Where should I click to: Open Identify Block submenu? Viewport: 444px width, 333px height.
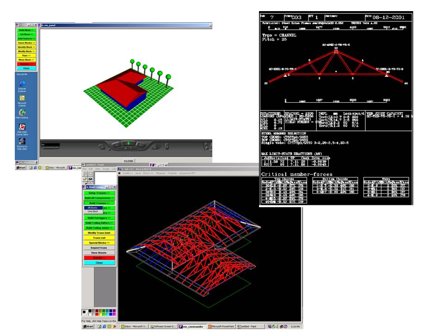click(x=26, y=47)
